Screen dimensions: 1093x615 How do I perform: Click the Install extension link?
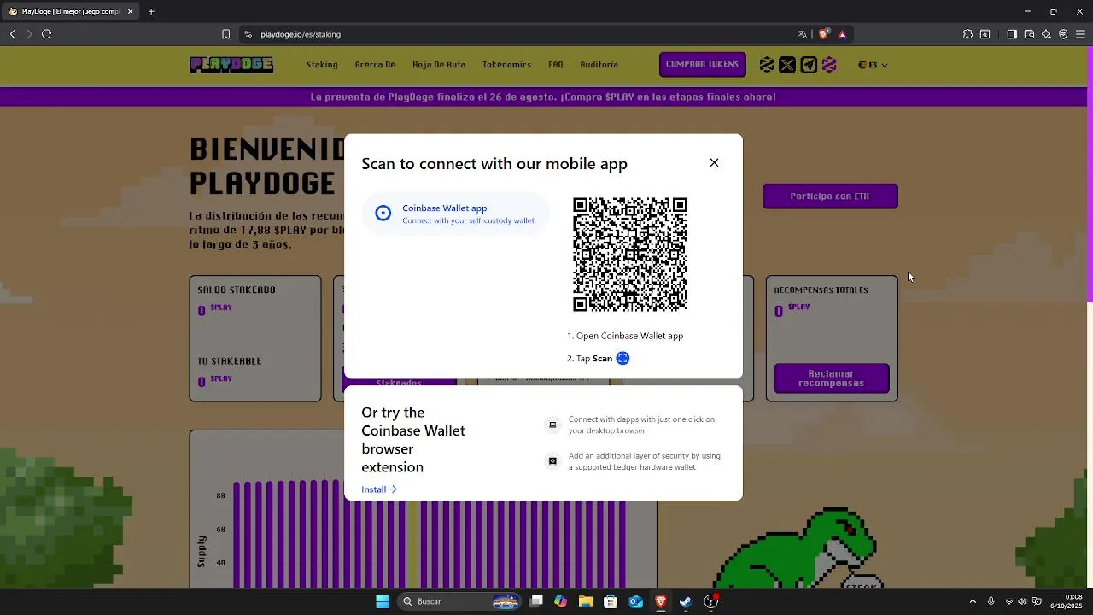[379, 489]
